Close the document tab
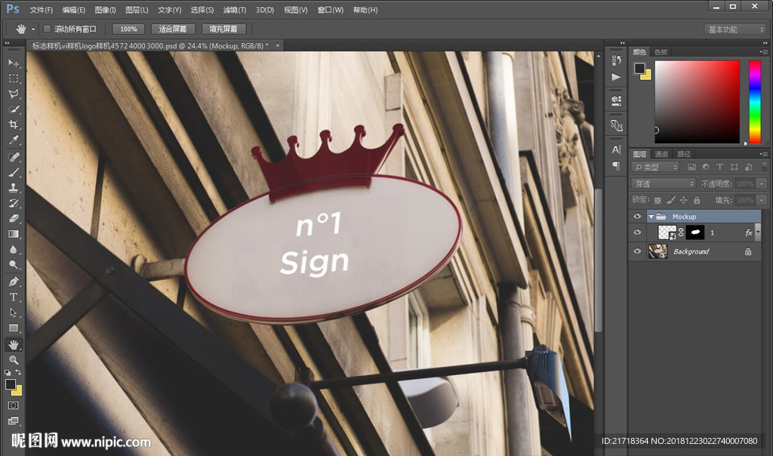This screenshot has height=456, width=773. [x=278, y=45]
